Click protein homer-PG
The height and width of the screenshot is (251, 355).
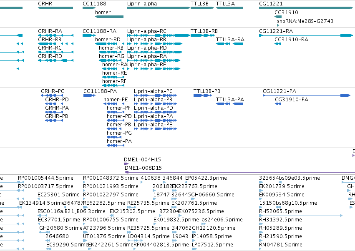coord(114,137)
